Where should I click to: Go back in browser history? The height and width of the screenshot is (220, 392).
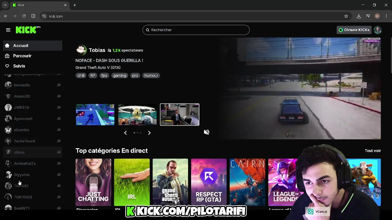click(x=6, y=16)
